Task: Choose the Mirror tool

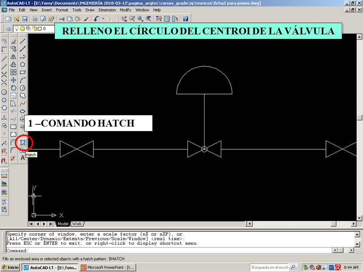Action: point(14,57)
